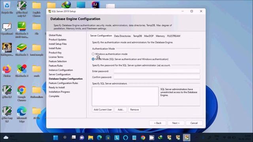Image resolution: width=253 pixels, height=142 pixels.
Task: Open BlueStacks 5 Multi-Instance desktop shortcut
Action: (x=22, y=30)
